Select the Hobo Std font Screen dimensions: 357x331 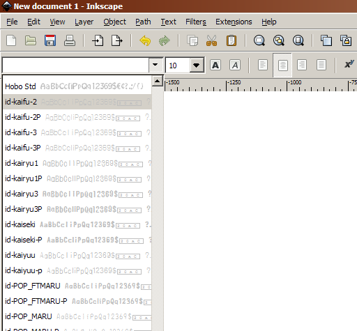click(x=77, y=86)
